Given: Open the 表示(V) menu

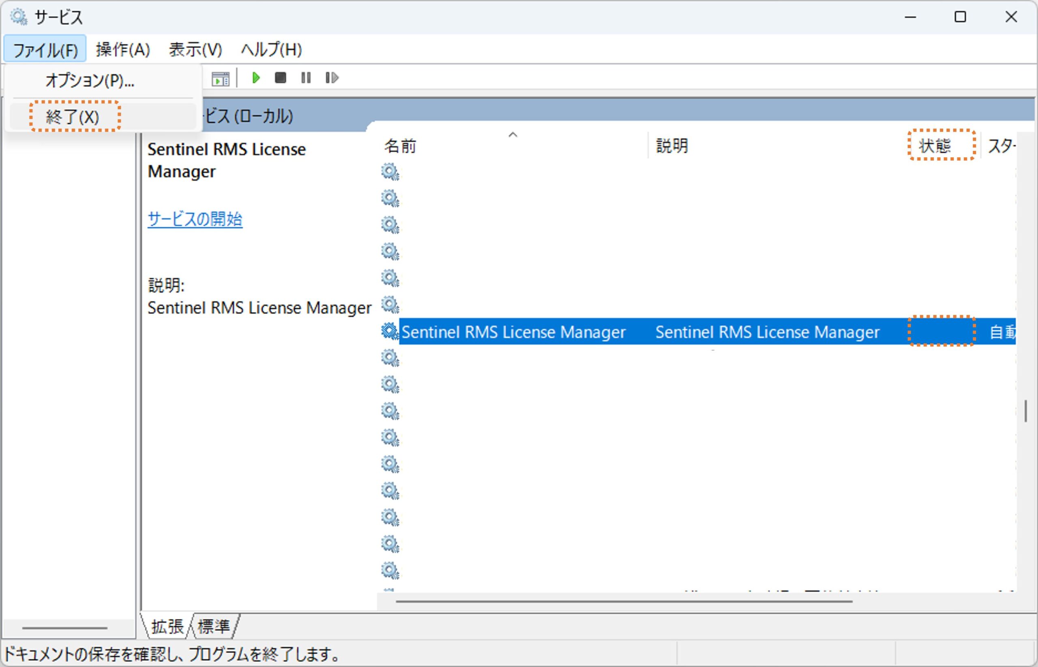Looking at the screenshot, I should pos(195,50).
